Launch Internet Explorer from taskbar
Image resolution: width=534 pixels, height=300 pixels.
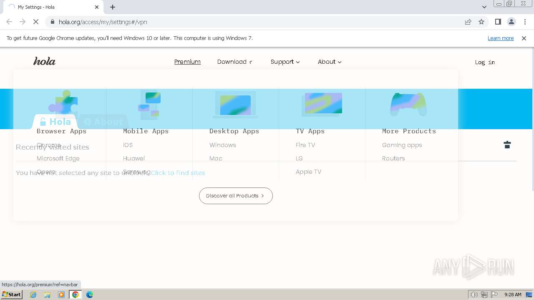click(x=33, y=295)
